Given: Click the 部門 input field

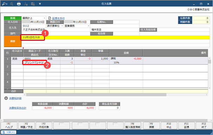Looking at the screenshot, I should 56,33.
